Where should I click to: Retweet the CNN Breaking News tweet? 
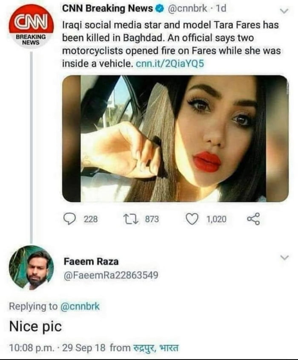pyautogui.click(x=129, y=219)
